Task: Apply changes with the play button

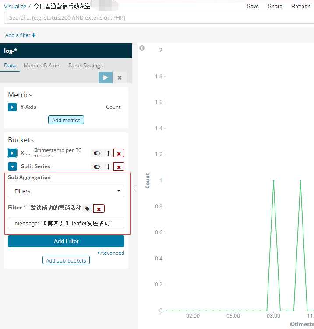Action: (106, 77)
